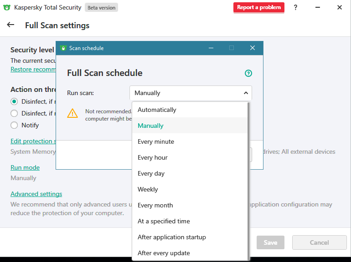
Task: Click the back arrow to leave Full Scan settings
Action: click(10, 25)
